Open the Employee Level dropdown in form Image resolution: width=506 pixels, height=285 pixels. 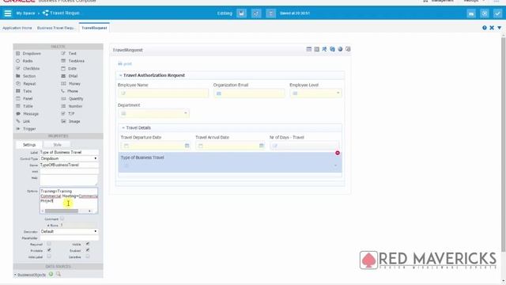[316, 93]
